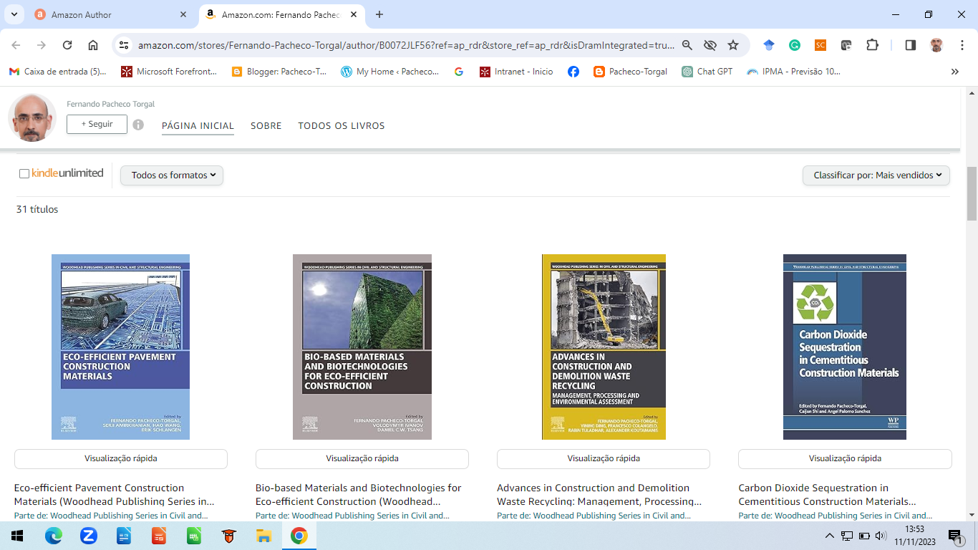The image size is (978, 550).
Task: Open the SOBRE tab
Action: click(x=266, y=125)
